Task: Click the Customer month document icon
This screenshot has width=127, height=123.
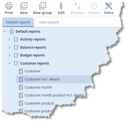Action: click(x=21, y=87)
